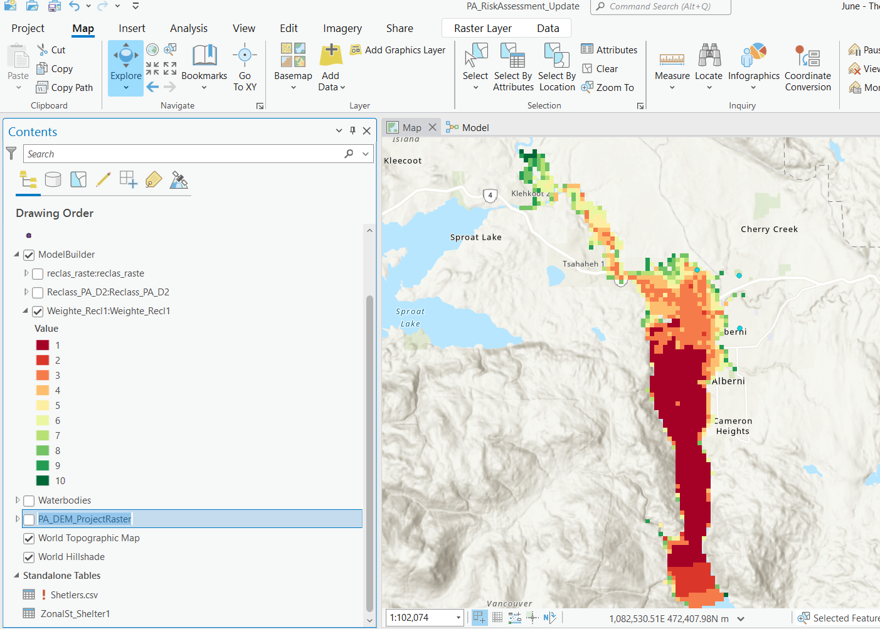880x629 pixels.
Task: Uncheck the World Hillshade layer
Action: [x=29, y=557]
